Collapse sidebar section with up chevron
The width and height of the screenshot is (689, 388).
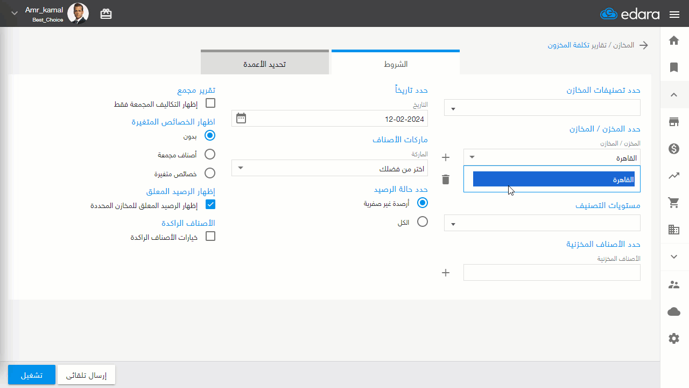pos(673,95)
